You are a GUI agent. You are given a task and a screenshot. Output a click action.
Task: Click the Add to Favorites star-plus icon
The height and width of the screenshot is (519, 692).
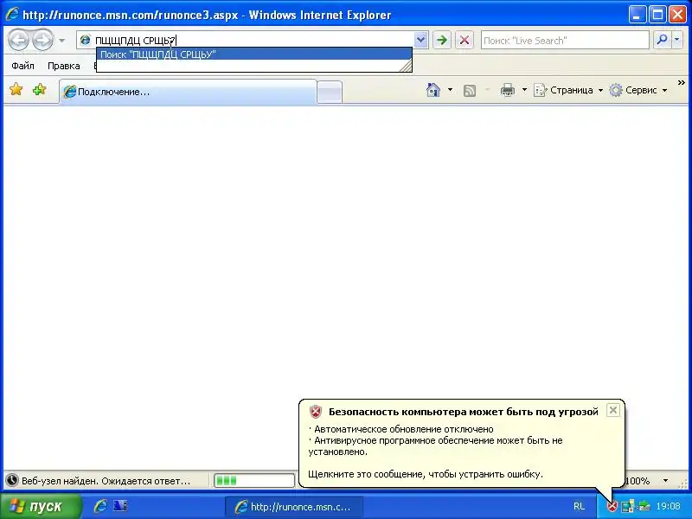[x=39, y=90]
